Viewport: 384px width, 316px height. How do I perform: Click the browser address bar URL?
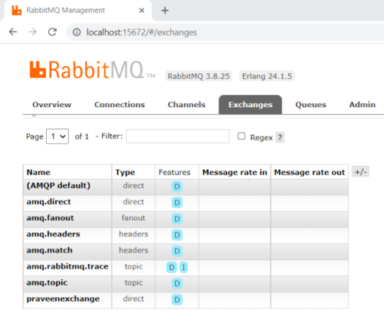click(142, 32)
